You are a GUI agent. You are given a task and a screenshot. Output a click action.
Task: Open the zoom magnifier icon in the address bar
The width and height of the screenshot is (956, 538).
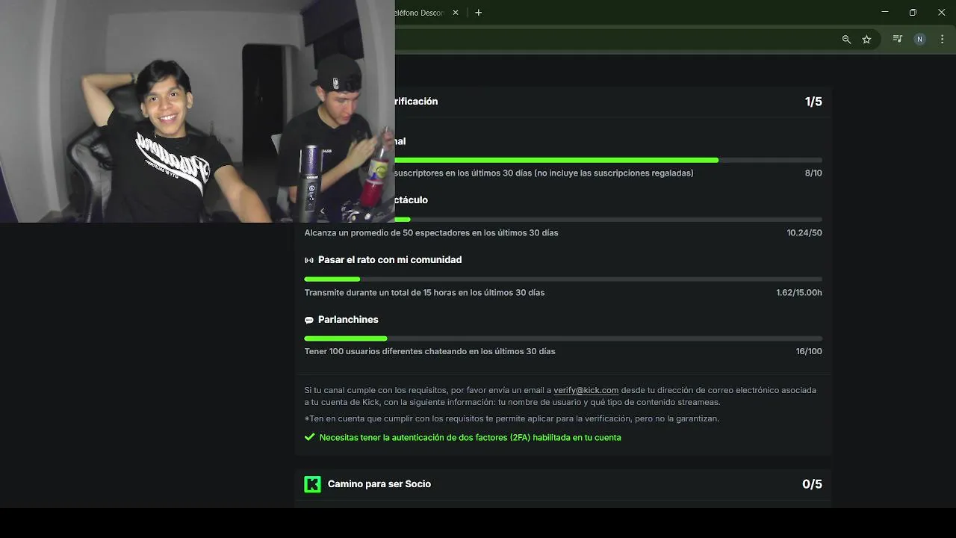846,39
